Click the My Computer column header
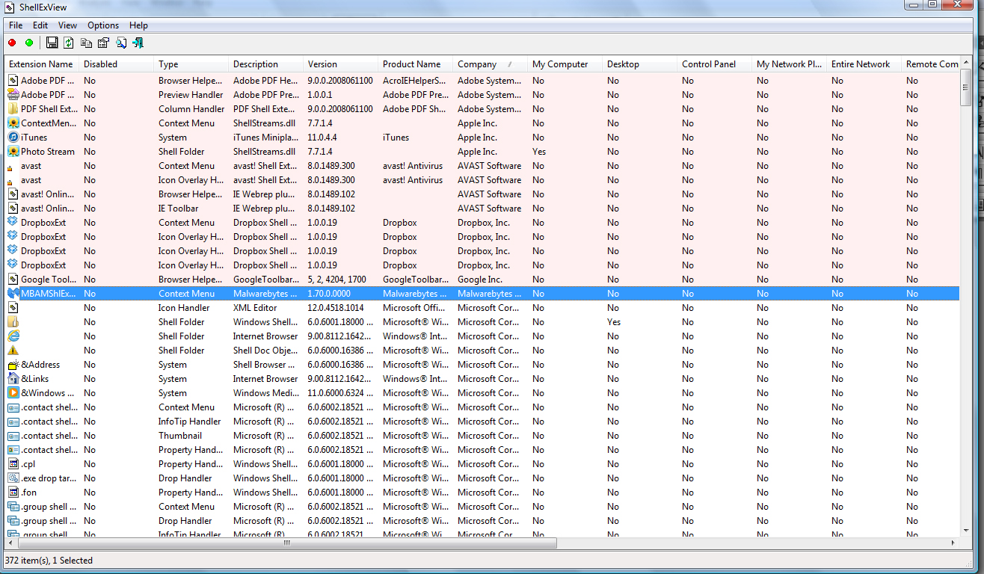The height and width of the screenshot is (574, 984). pyautogui.click(x=565, y=64)
